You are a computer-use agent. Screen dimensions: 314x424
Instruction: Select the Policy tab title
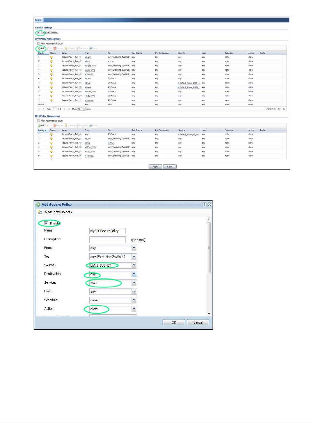click(x=38, y=20)
